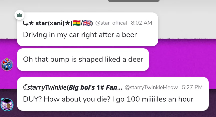
Task: Click the 8:02 AM timestamp
Action: point(141,23)
